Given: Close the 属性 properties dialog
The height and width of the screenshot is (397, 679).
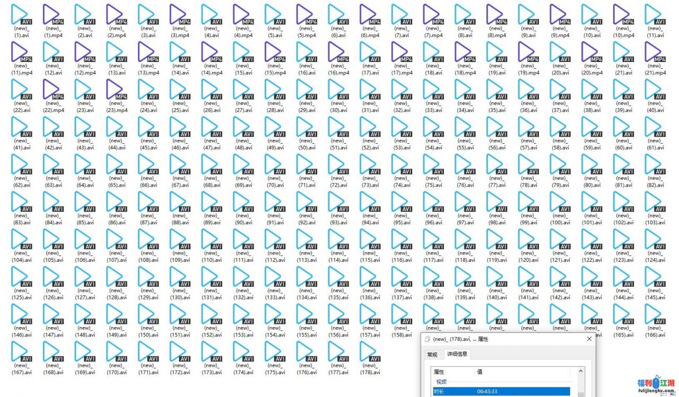Looking at the screenshot, I should click(589, 339).
